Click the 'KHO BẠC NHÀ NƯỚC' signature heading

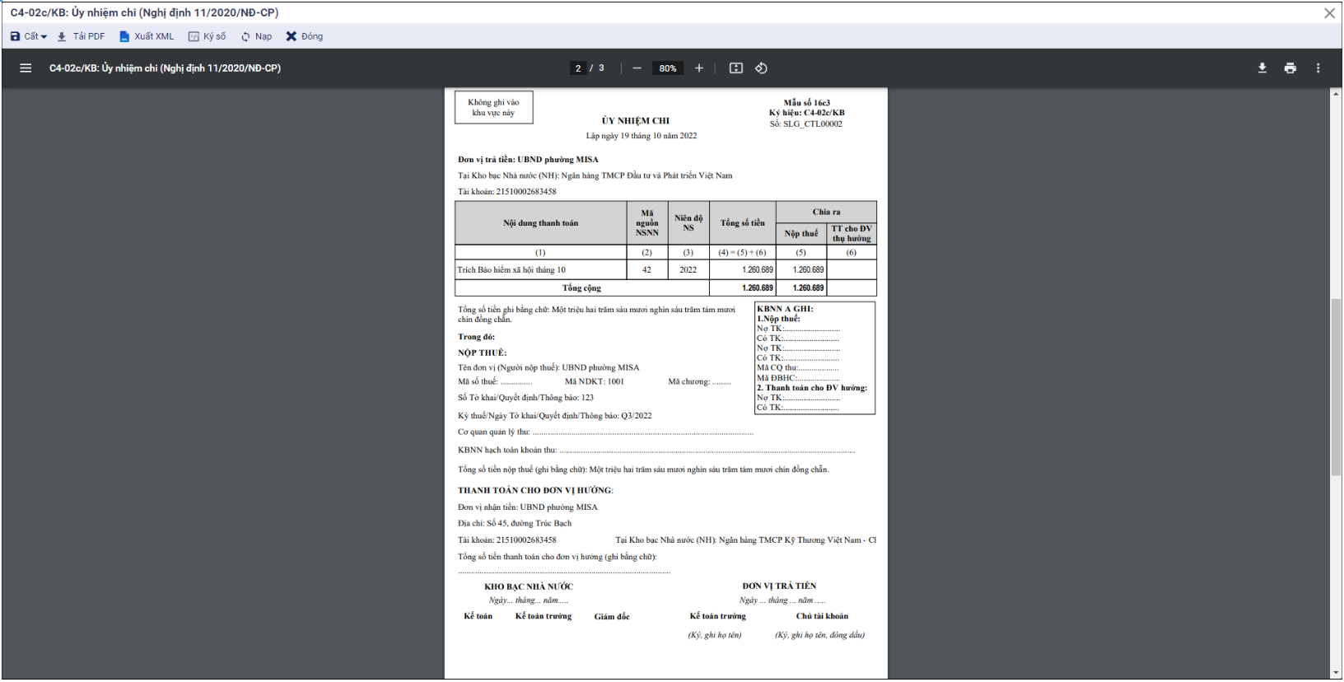pos(529,587)
